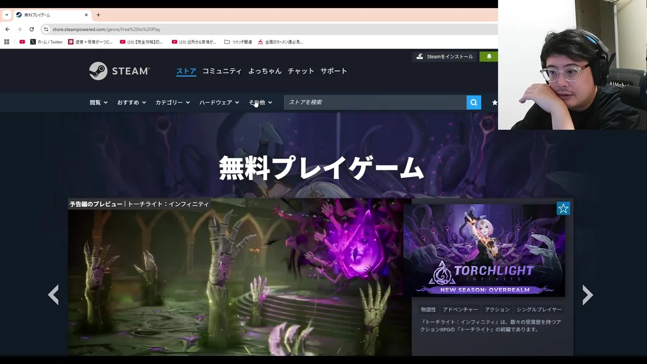This screenshot has width=647, height=364.
Task: Select the 物語性 tag
Action: tap(428, 309)
